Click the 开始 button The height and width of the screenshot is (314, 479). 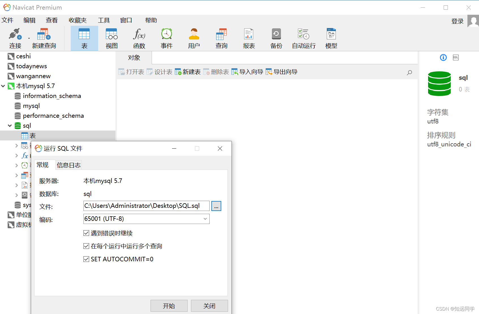[x=169, y=306]
